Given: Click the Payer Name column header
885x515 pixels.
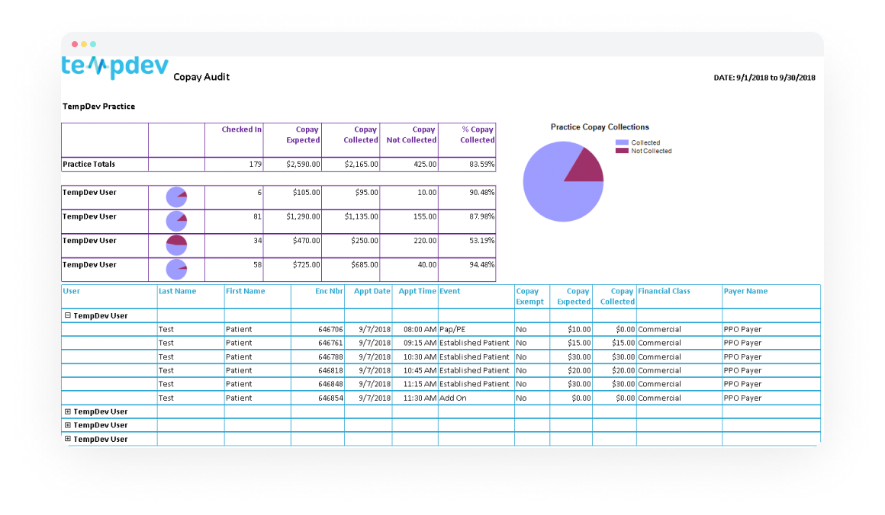Looking at the screenshot, I should coord(746,290).
